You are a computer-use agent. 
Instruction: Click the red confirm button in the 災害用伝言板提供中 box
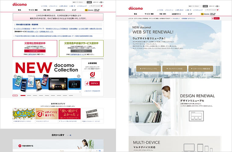35,51
